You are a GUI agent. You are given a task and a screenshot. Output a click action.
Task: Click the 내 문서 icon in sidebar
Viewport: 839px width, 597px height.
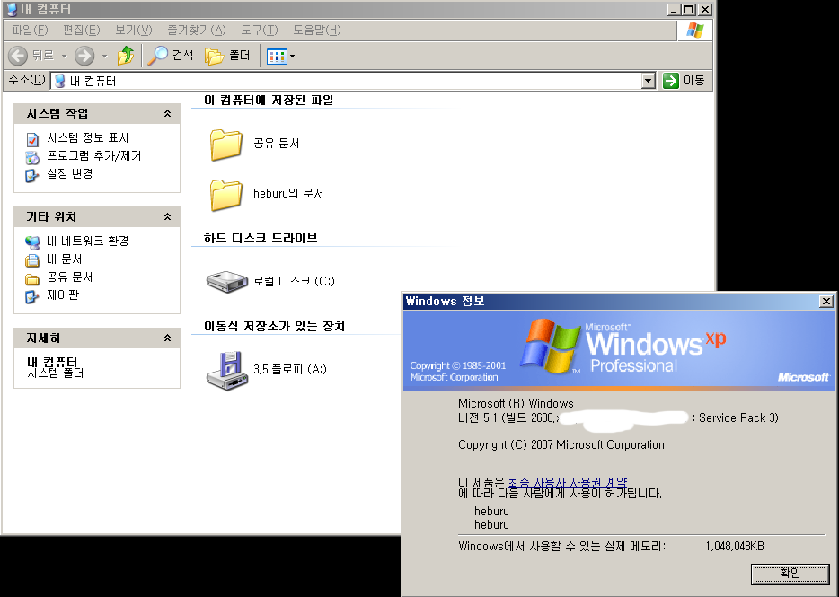coord(32,260)
